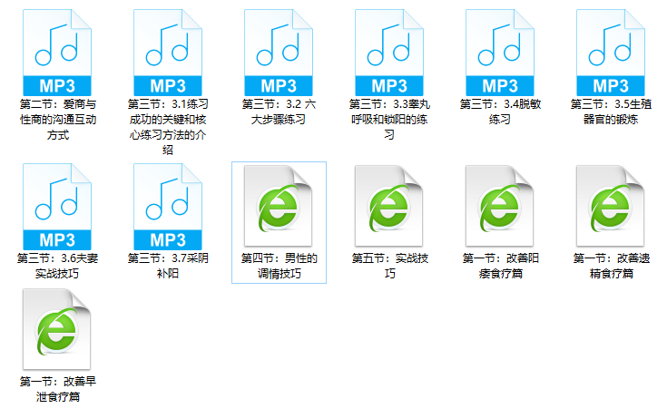The width and height of the screenshot is (667, 418).
Task: Click the file name 第四节：男性的调情技巧
Action: [x=280, y=266]
